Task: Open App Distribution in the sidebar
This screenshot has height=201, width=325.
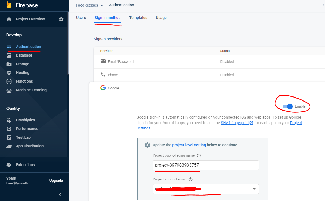Action: pos(30,146)
